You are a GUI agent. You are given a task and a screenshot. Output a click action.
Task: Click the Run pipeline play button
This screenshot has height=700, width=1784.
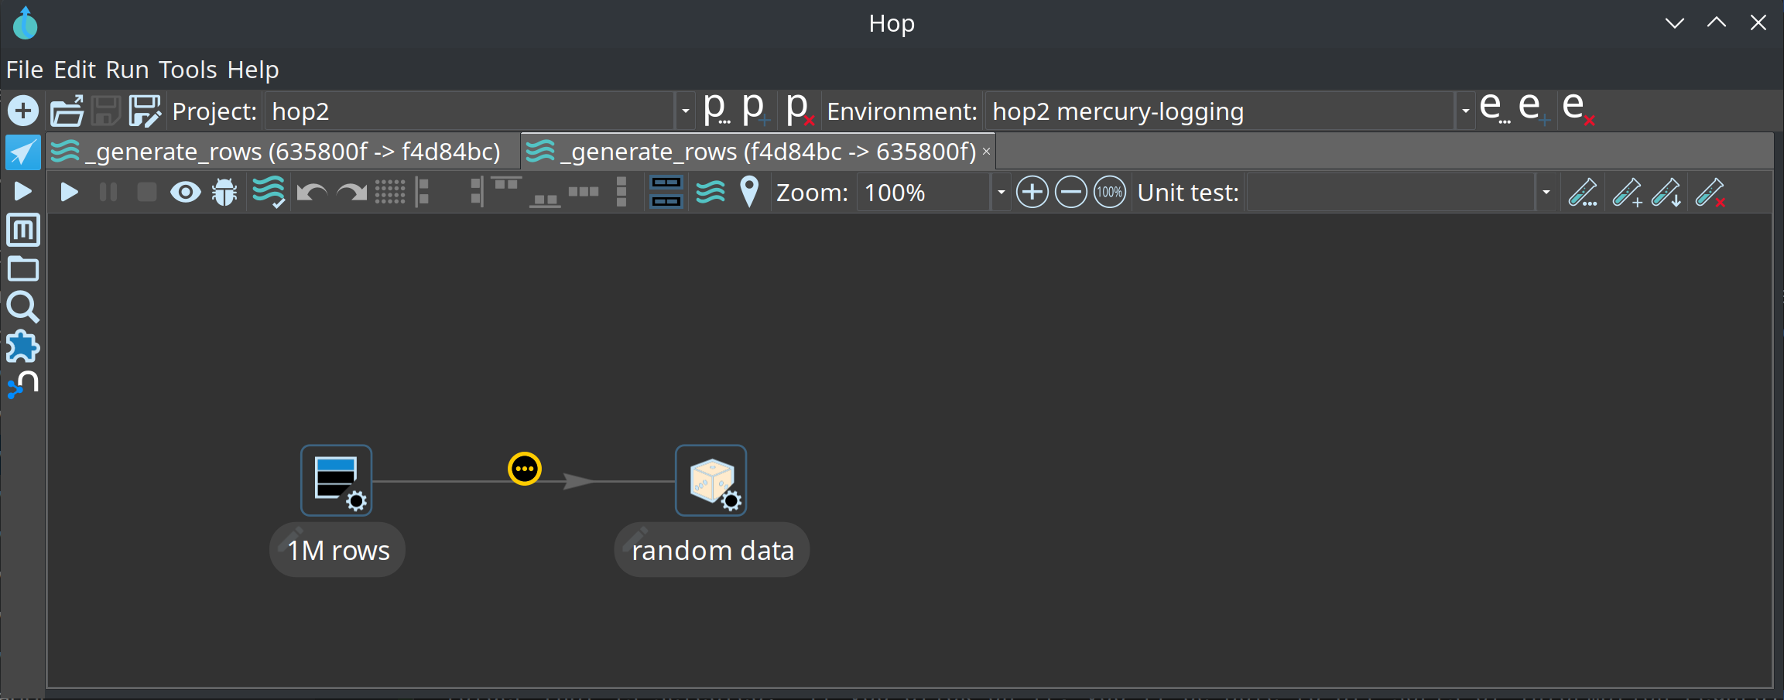69,192
